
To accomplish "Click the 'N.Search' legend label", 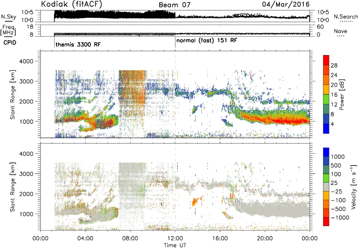I will click(345, 17).
